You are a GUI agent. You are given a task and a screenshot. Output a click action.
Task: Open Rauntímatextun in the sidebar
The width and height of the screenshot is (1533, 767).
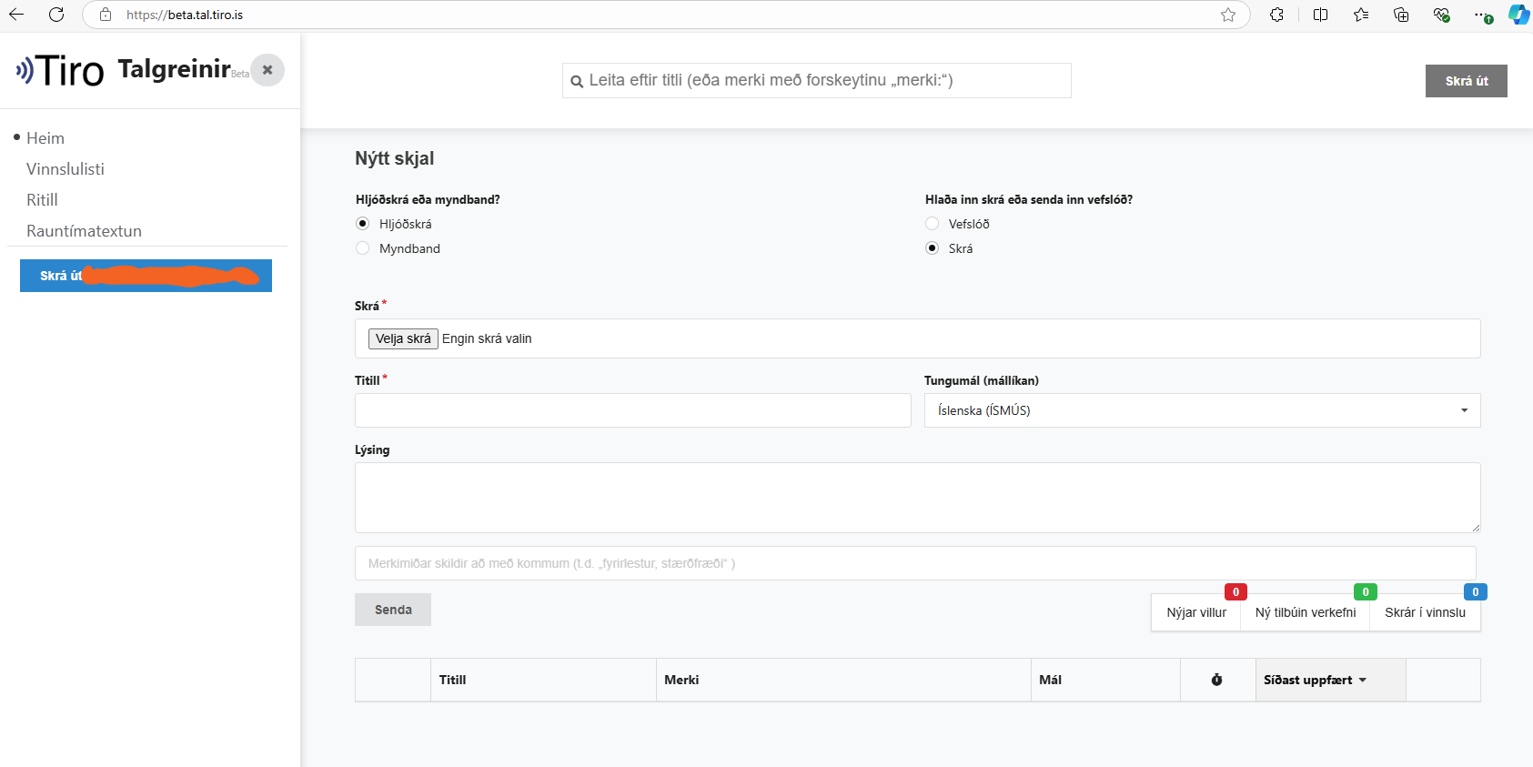click(x=84, y=231)
